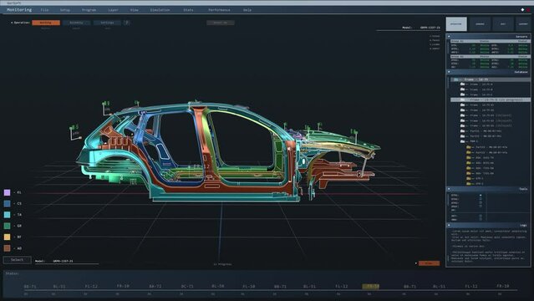The image size is (534, 301).
Task: Select the DC-71 station in timeline
Action: click(x=187, y=286)
